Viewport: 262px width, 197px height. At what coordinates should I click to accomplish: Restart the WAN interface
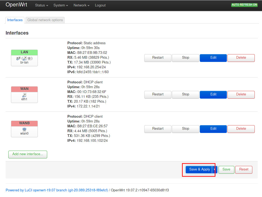click(158, 95)
